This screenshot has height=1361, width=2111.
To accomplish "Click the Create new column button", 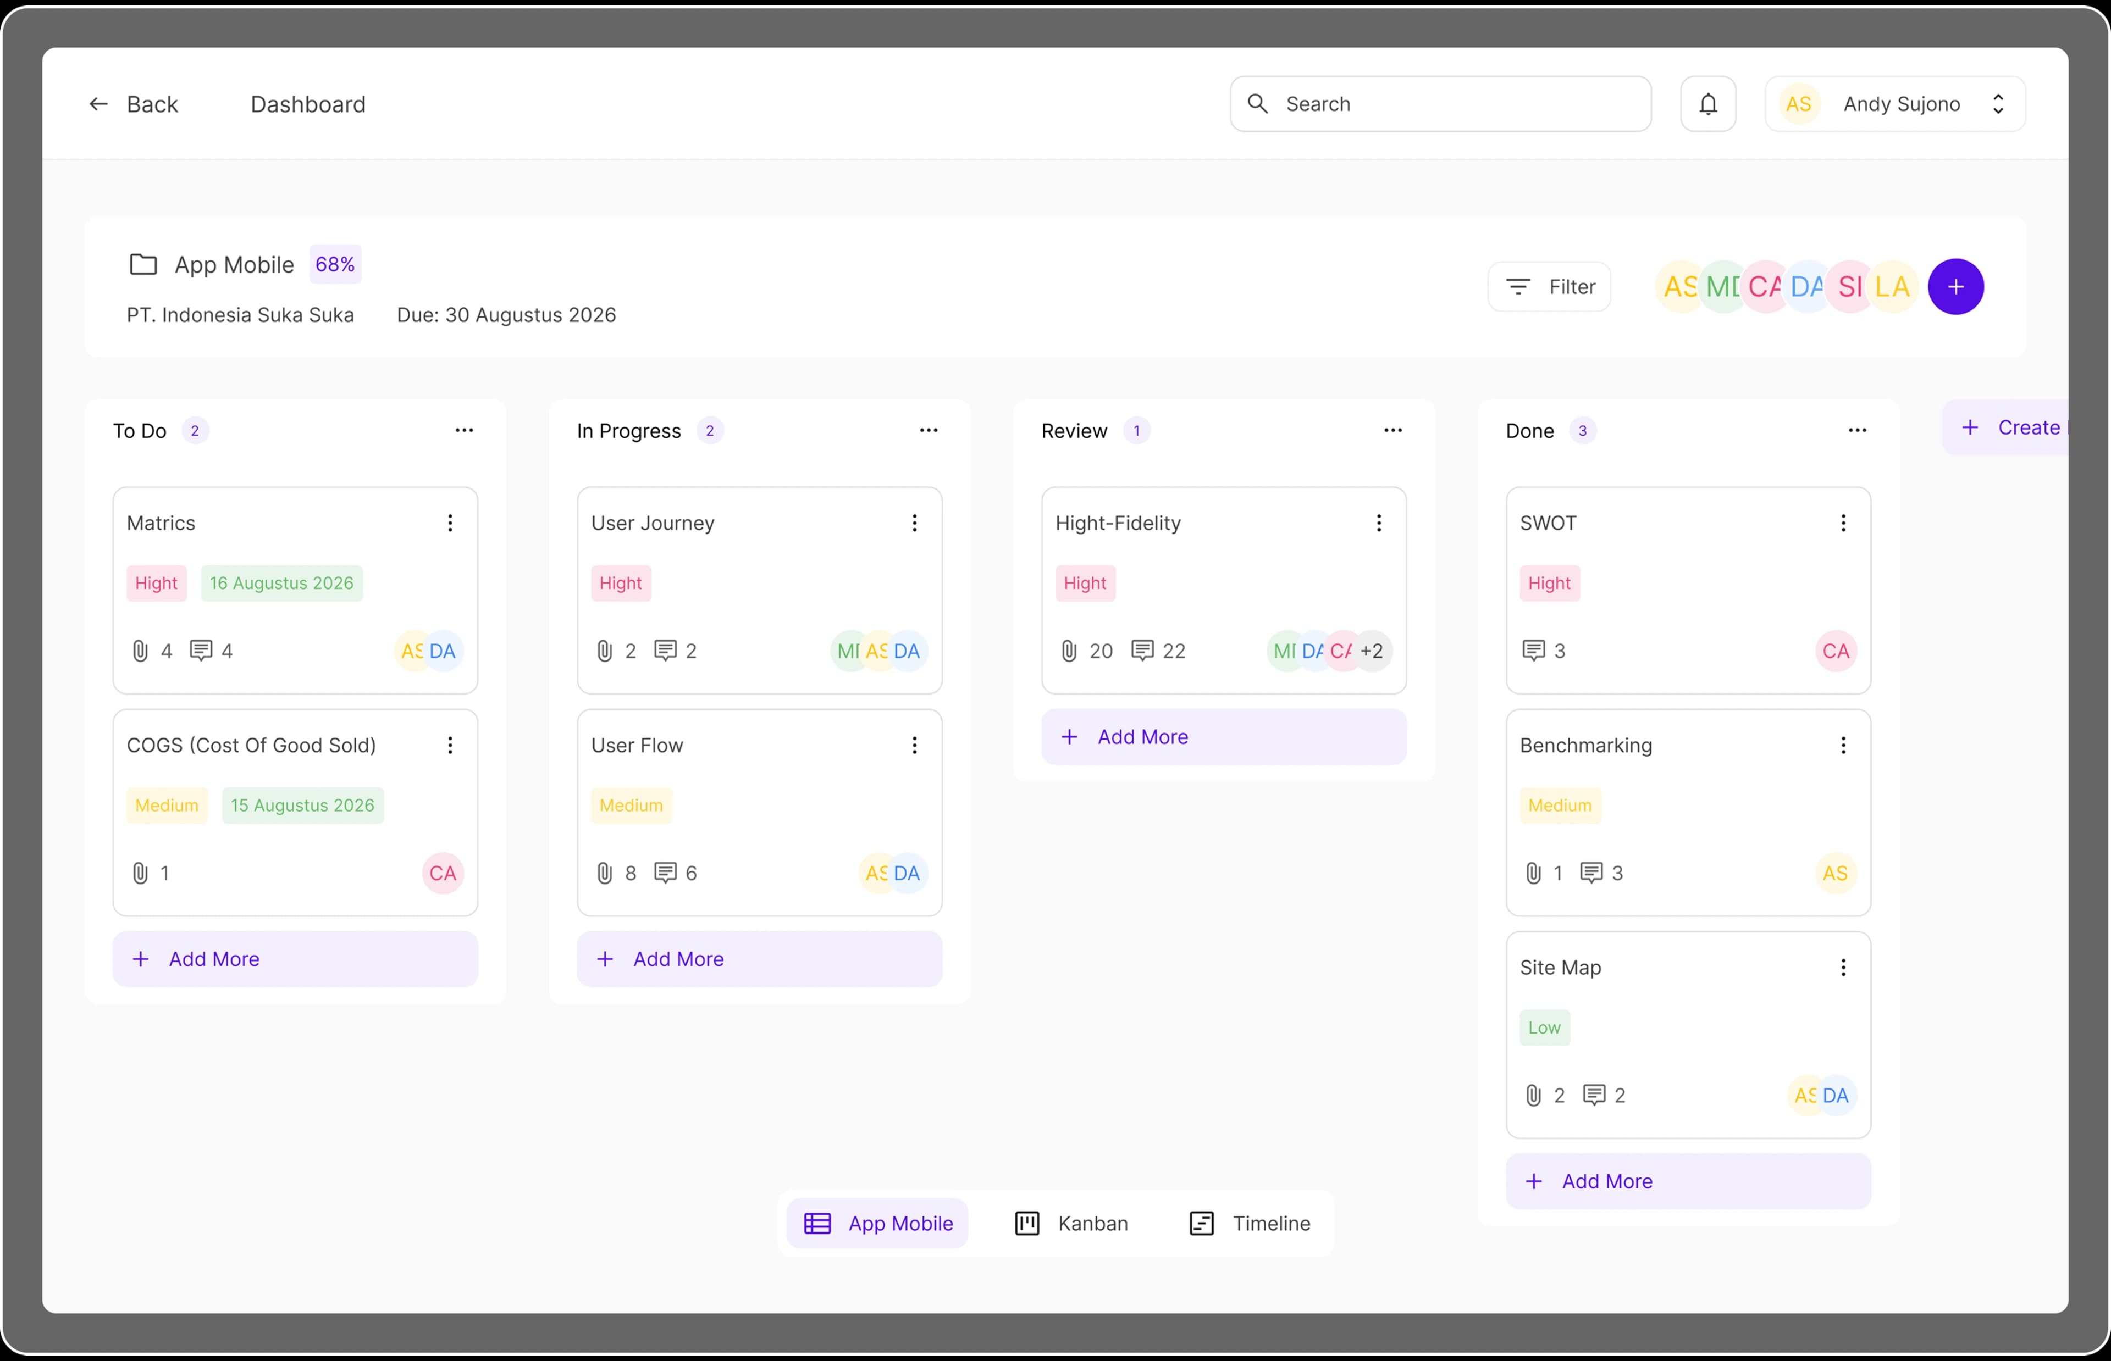I will (x=2005, y=427).
